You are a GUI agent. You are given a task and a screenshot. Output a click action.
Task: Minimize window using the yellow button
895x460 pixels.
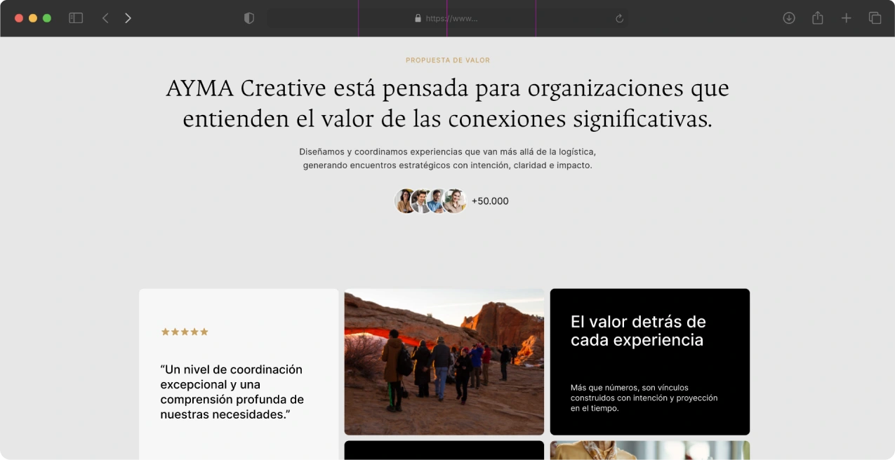point(33,18)
